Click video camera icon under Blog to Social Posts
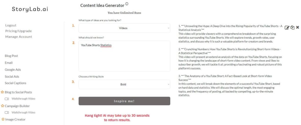The height and width of the screenshot is (125, 301). coord(7,99)
